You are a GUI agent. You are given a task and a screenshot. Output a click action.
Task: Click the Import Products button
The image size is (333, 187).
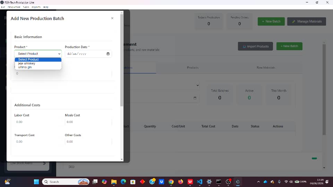tap(255, 46)
